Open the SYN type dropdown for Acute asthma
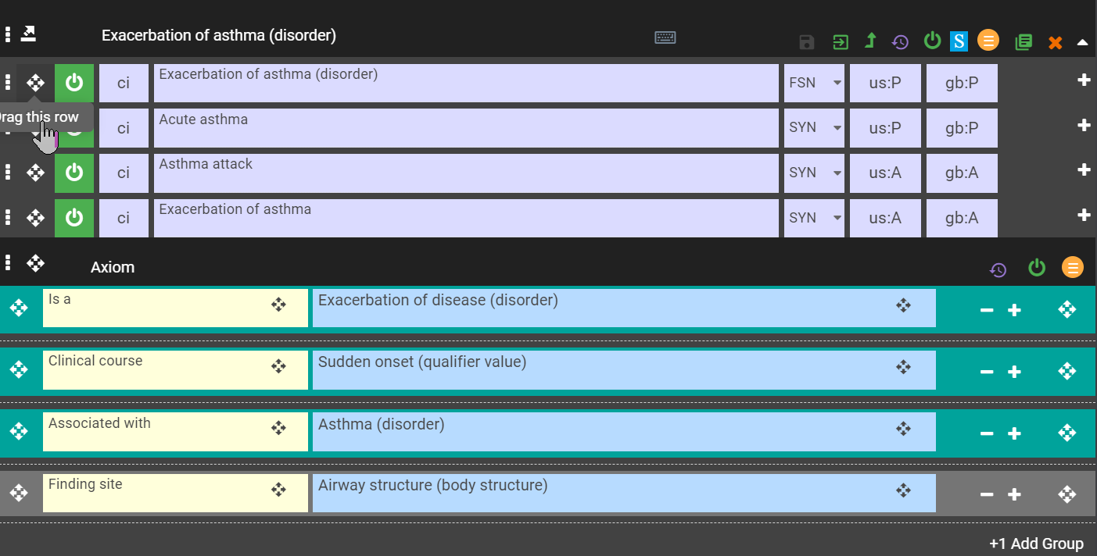The height and width of the screenshot is (556, 1097). pos(814,127)
